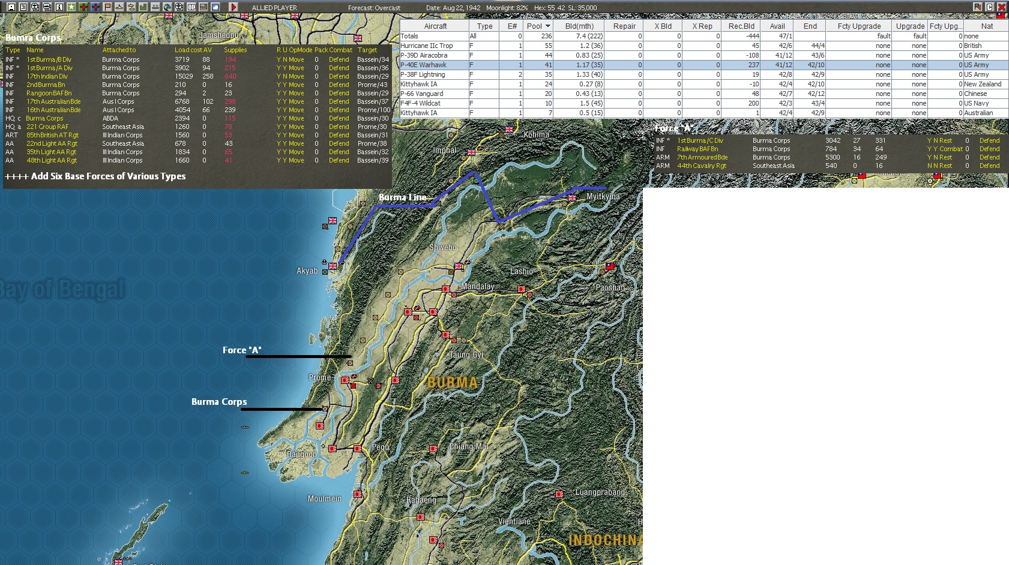
Task: Open unit 7th Armoured Bde in Force A
Action: pos(702,157)
